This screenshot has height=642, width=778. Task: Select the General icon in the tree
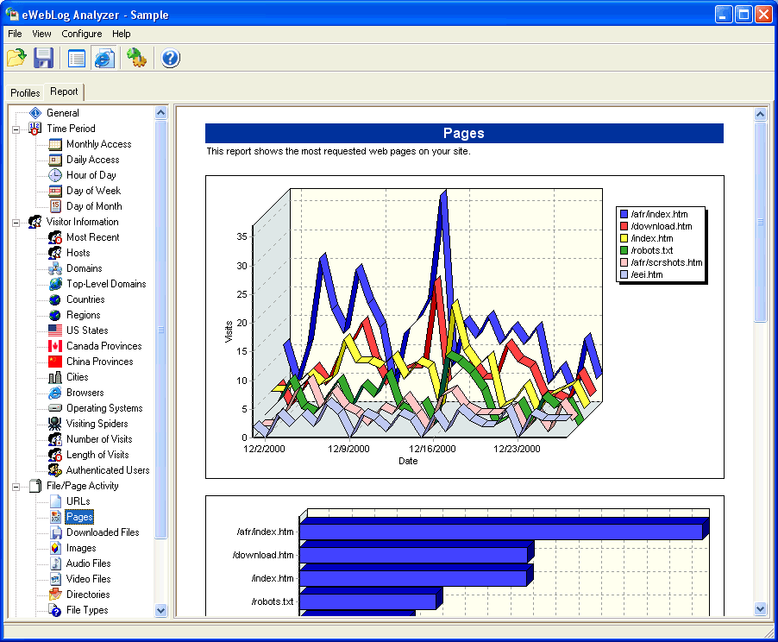click(35, 113)
